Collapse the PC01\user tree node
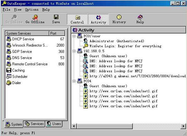 pyautogui.click(x=74, y=36)
